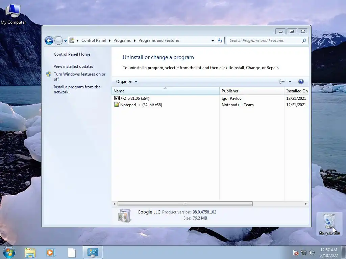The height and width of the screenshot is (259, 346).
Task: Sort by the Installed On column
Action: coord(297,91)
